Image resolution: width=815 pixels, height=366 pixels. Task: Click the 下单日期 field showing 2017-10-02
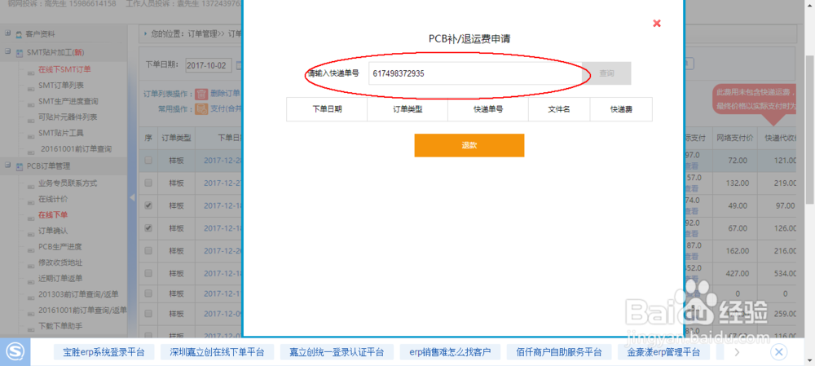[x=208, y=65]
